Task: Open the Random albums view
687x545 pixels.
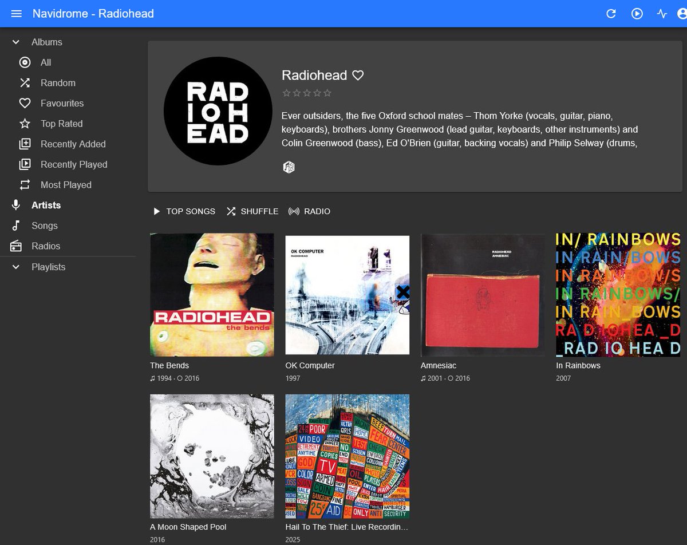Action: pos(58,83)
